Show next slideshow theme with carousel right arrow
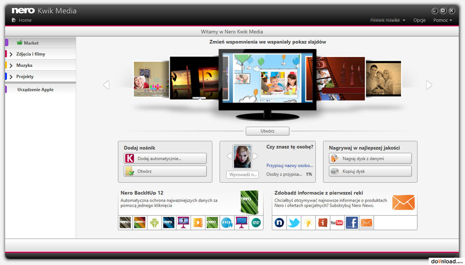Screen dimensions: 465x265 pos(429,85)
